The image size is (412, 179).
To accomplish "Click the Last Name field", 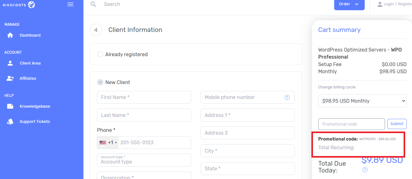I will [x=144, y=115].
